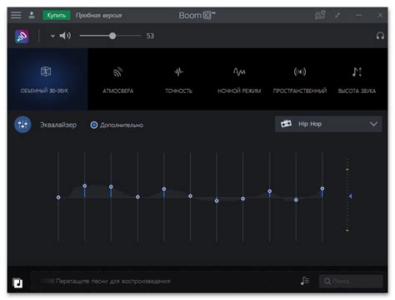395x300 pixels.
Task: Toggle the equalizer round button
Action: click(22, 125)
